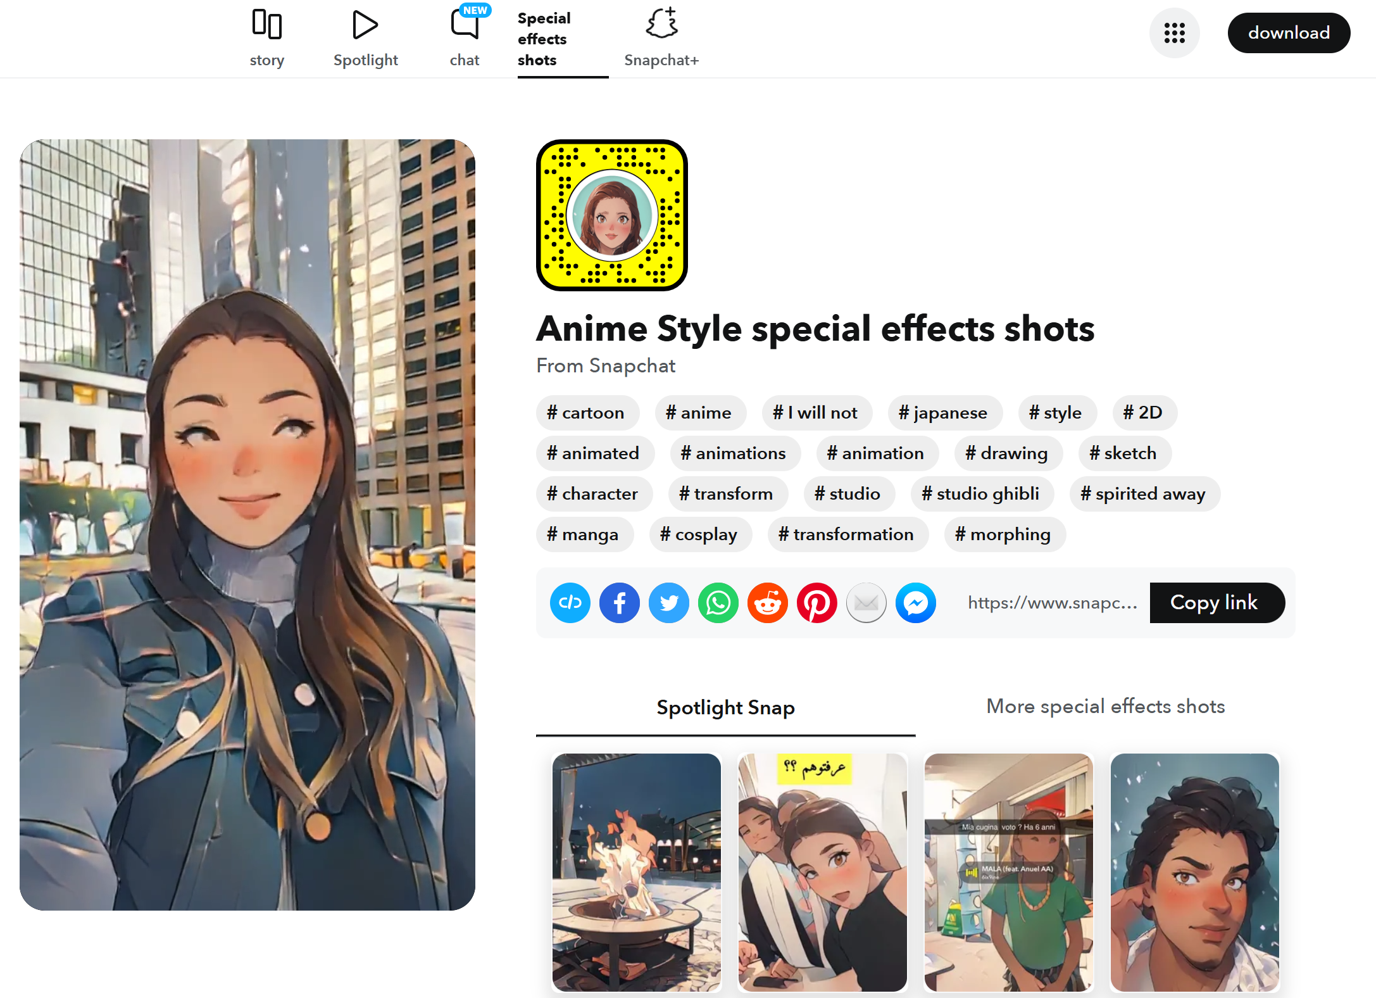Share the lens through email
The height and width of the screenshot is (998, 1376).
pos(866,603)
